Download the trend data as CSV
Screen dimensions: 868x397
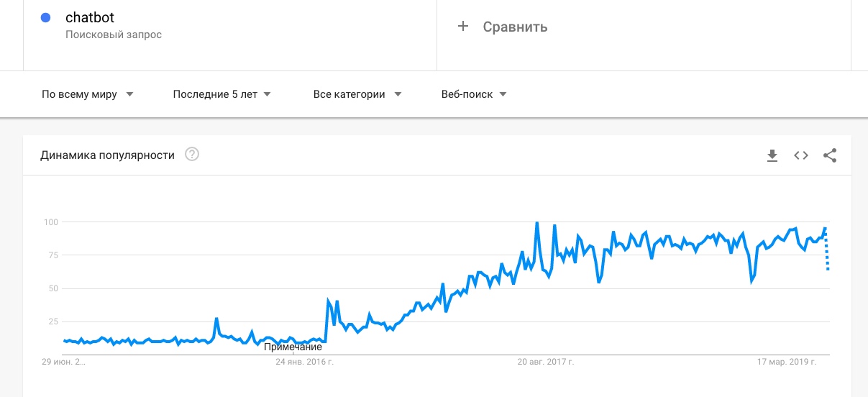[772, 155]
